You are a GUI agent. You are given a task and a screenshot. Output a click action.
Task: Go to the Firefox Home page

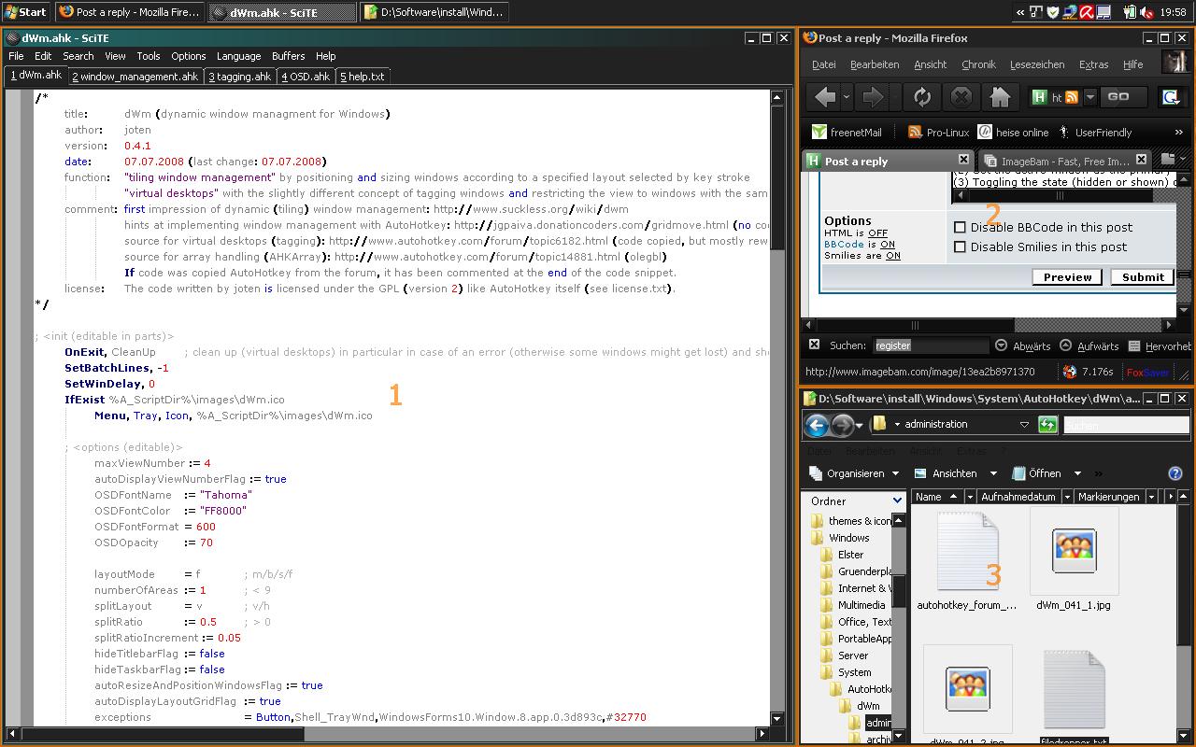1001,97
